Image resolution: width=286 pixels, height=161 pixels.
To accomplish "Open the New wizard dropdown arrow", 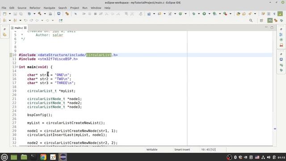I will tap(10, 14).
